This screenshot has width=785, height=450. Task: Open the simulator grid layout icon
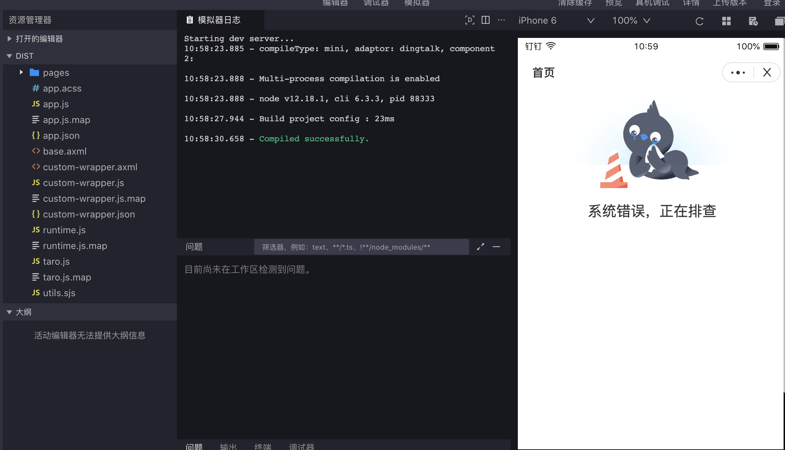726,21
